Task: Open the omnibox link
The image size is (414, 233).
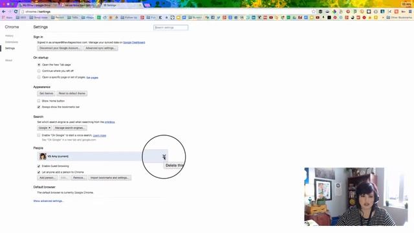Action: [109, 122]
